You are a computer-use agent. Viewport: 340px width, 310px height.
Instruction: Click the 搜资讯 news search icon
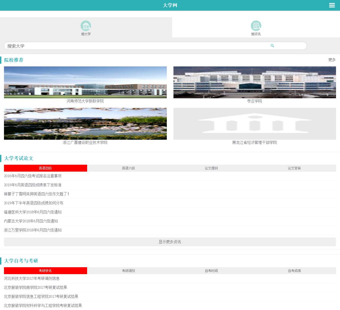256,26
